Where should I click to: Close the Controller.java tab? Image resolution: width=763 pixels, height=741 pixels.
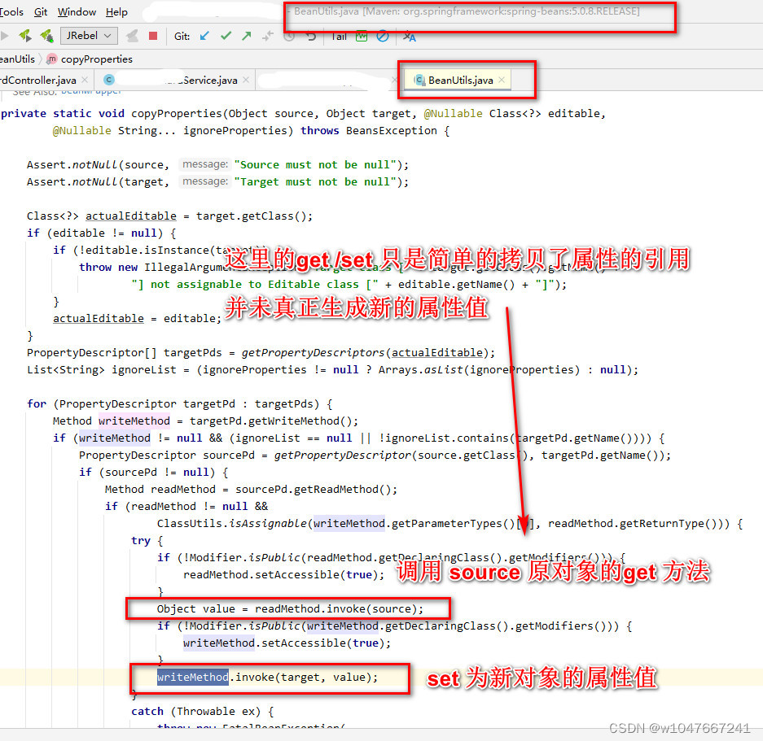(85, 79)
